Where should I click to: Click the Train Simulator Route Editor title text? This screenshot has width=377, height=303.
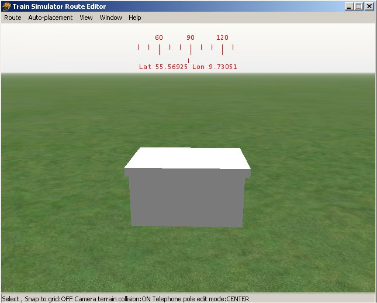tap(60, 6)
